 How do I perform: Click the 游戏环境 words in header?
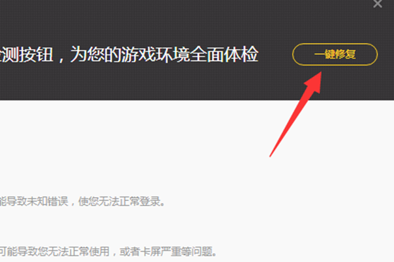156,54
